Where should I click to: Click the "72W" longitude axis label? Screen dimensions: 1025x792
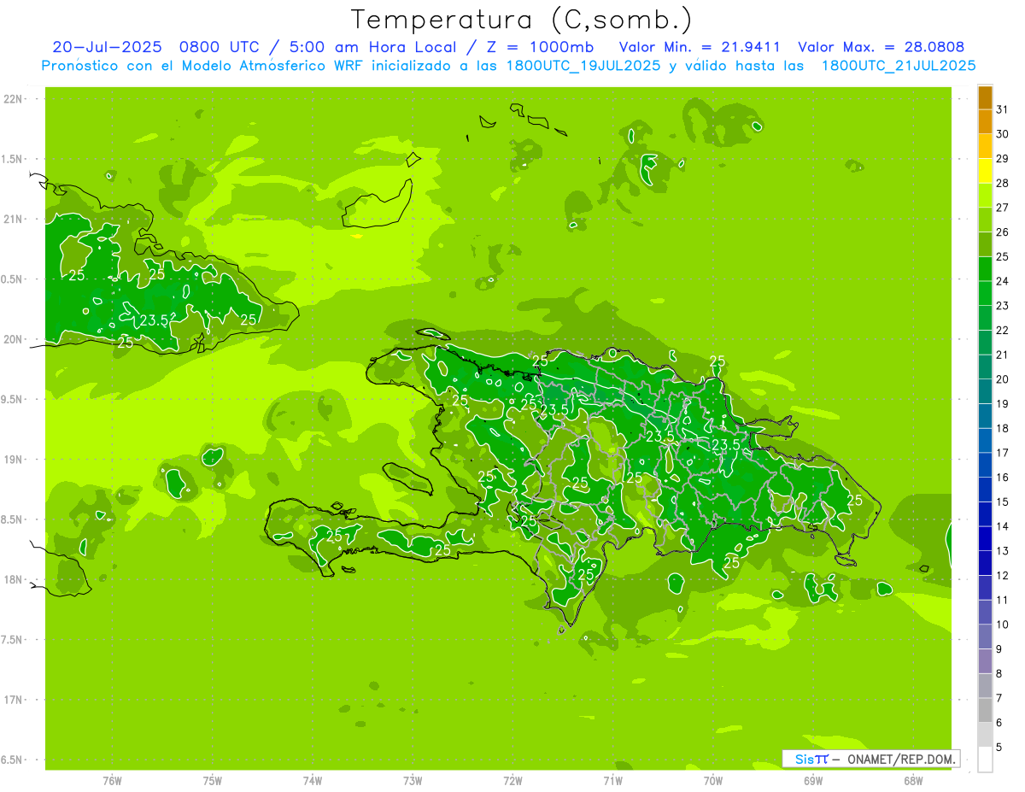512,780
